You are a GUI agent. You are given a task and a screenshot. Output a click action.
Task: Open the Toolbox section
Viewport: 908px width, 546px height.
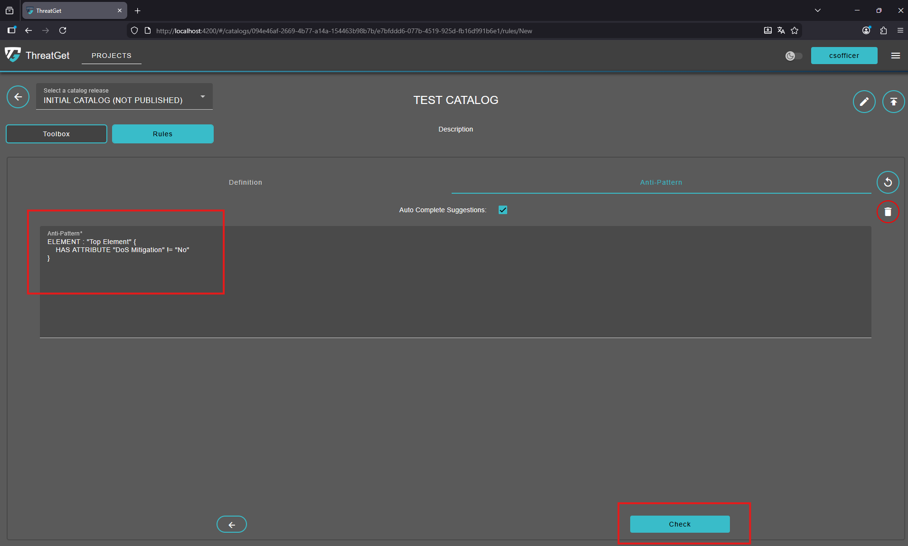coord(57,134)
